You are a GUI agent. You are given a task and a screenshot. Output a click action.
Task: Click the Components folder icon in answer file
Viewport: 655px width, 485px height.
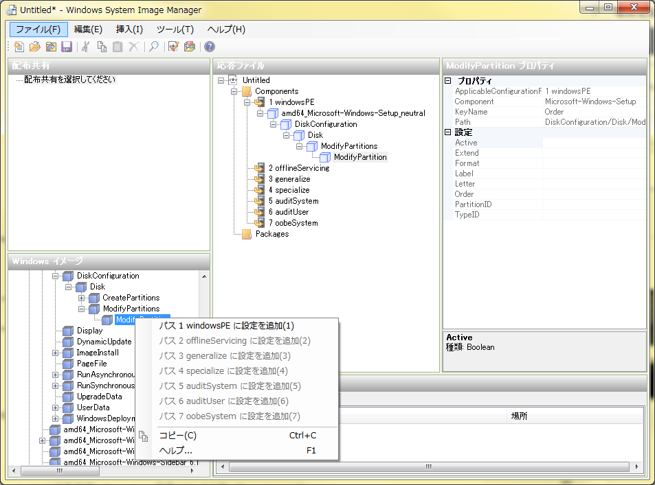tap(247, 91)
